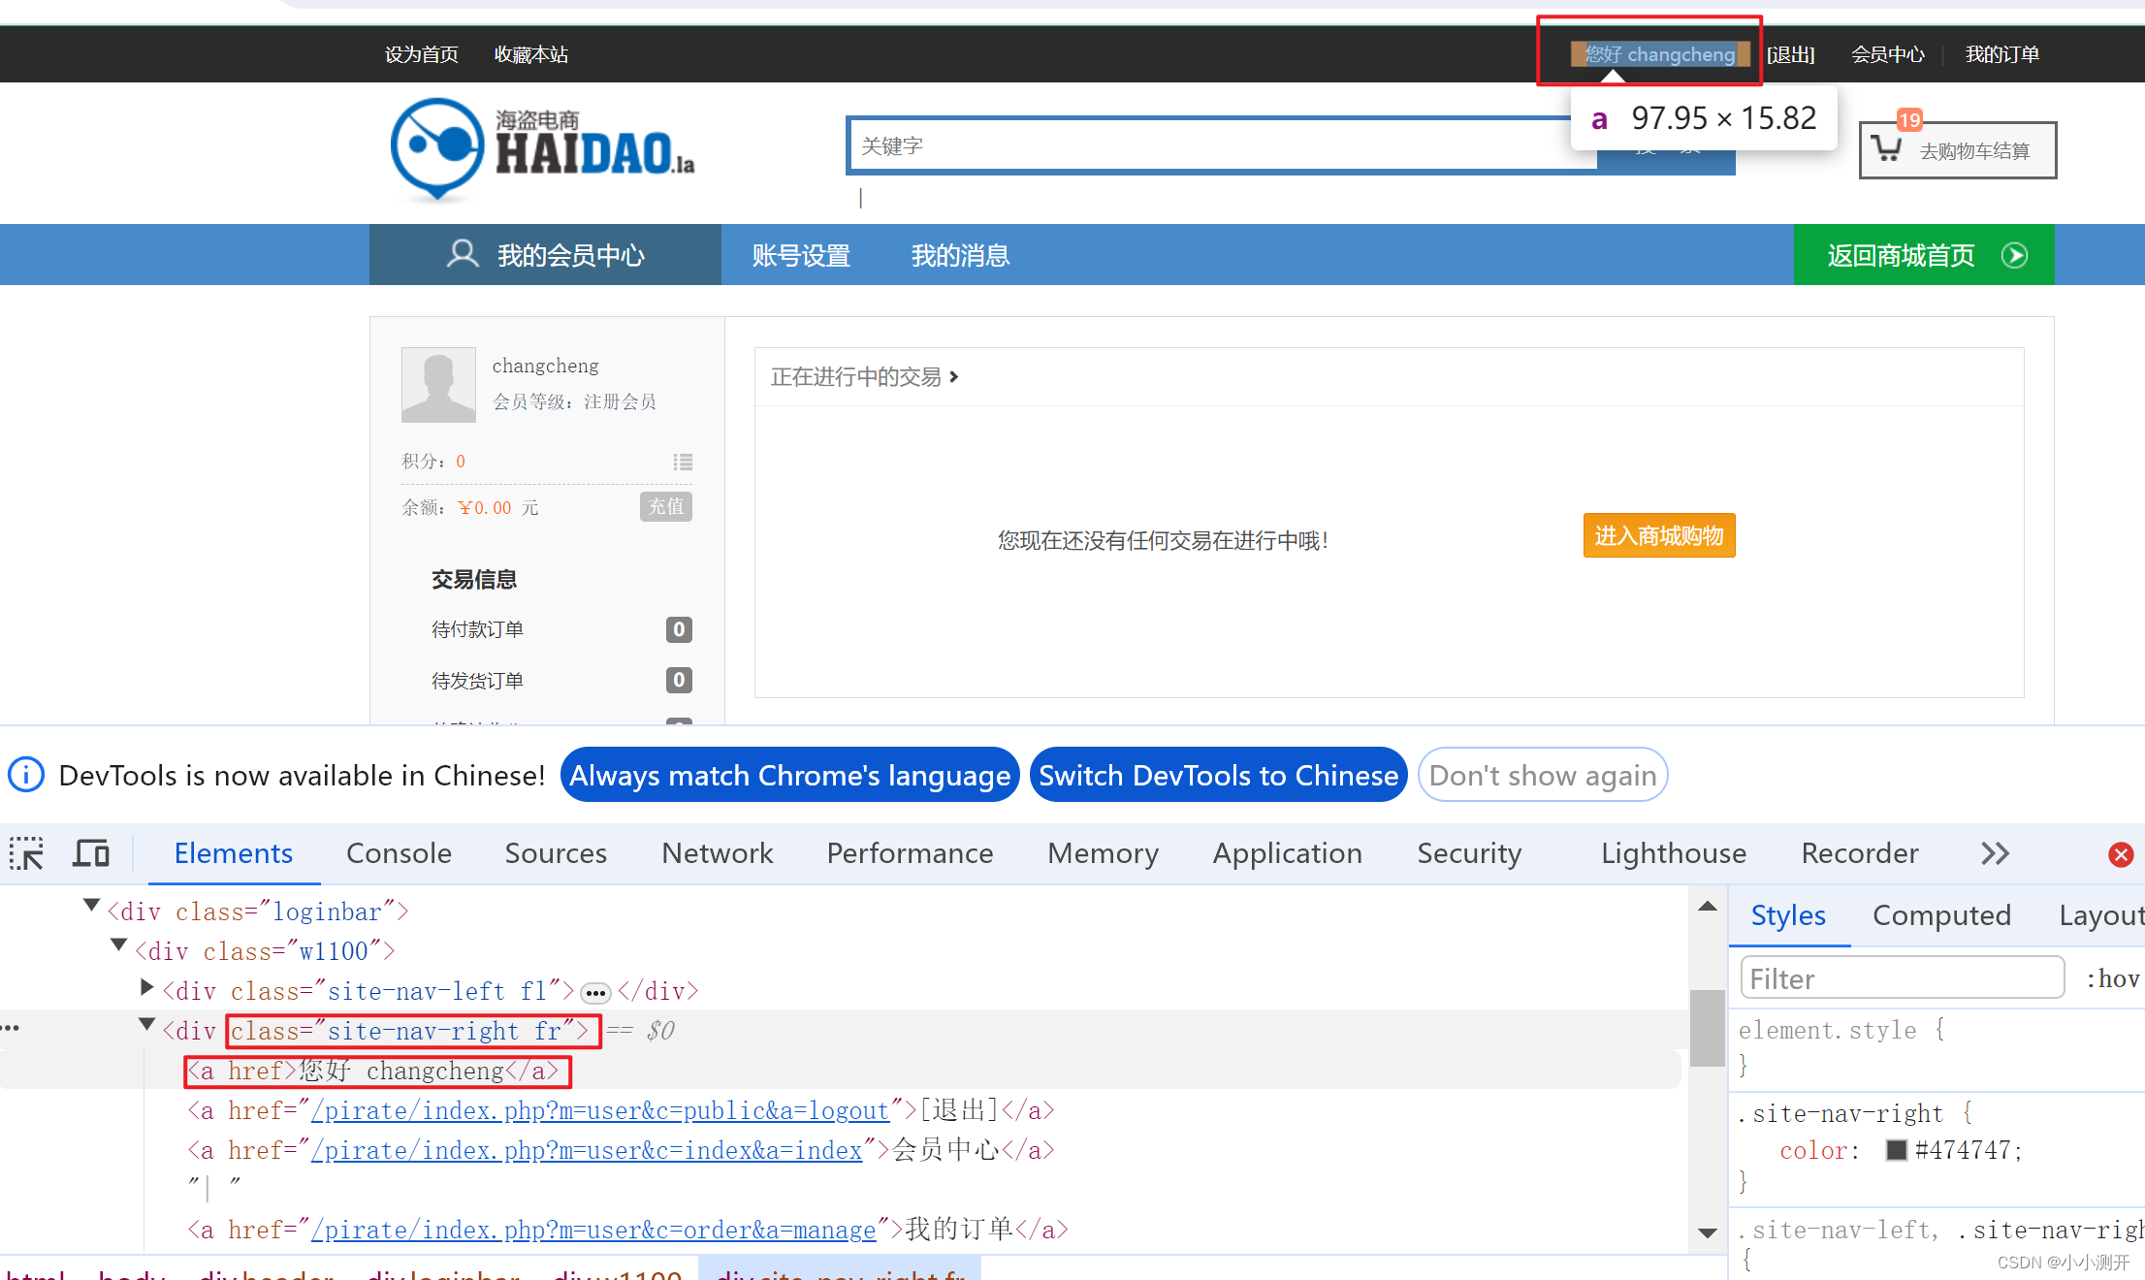Toggle the :hov pseudo-class panel in Styles
Viewport: 2145px width, 1280px height.
coord(2112,977)
